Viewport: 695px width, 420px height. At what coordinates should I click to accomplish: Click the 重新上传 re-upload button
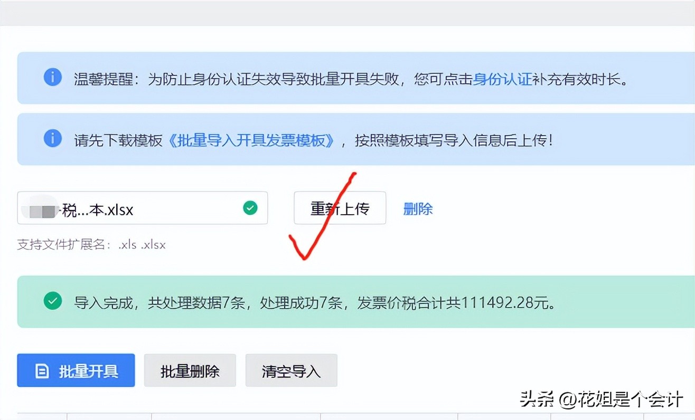coord(340,208)
